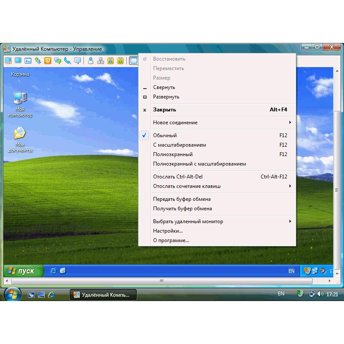Click the Удалённый Компь... host taskbar button
Screen dimensions: 344x344
(x=103, y=295)
